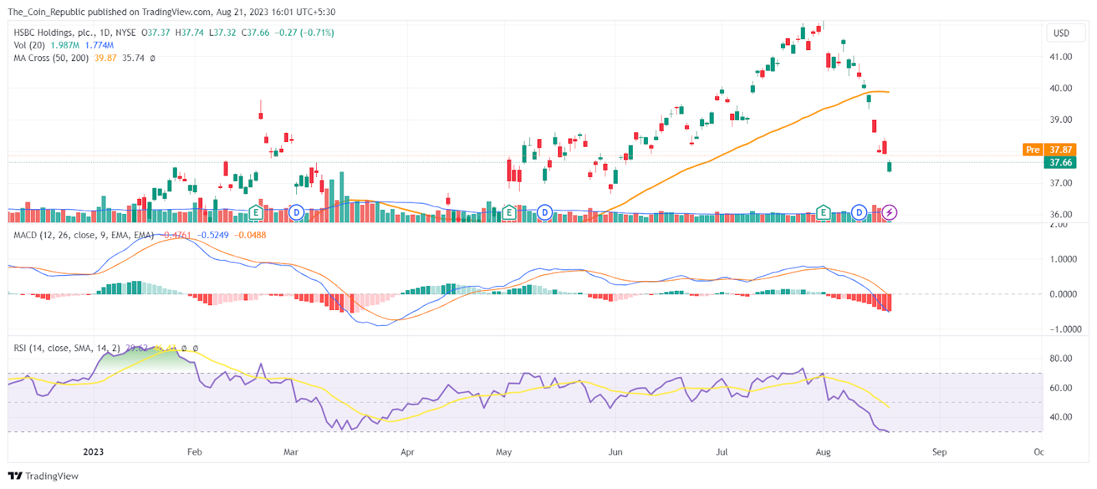
Task: Click the 60.00 RSI axis label
Action: click(x=1061, y=388)
